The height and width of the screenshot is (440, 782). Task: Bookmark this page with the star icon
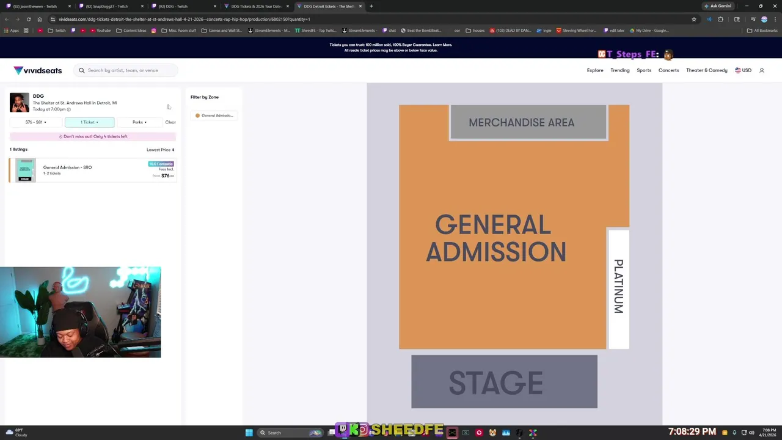click(x=694, y=19)
